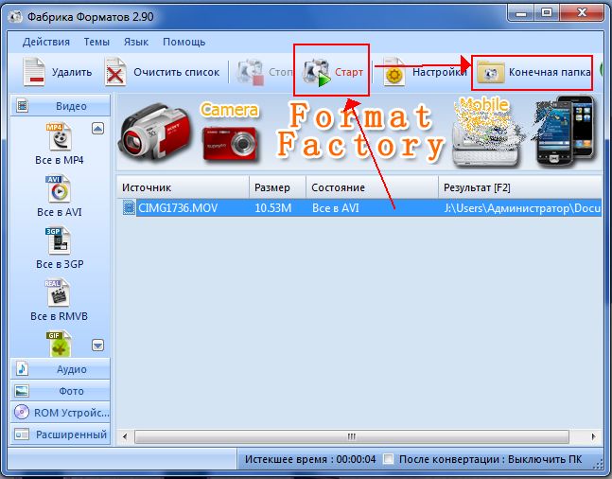Click the Очистить список label

point(177,72)
